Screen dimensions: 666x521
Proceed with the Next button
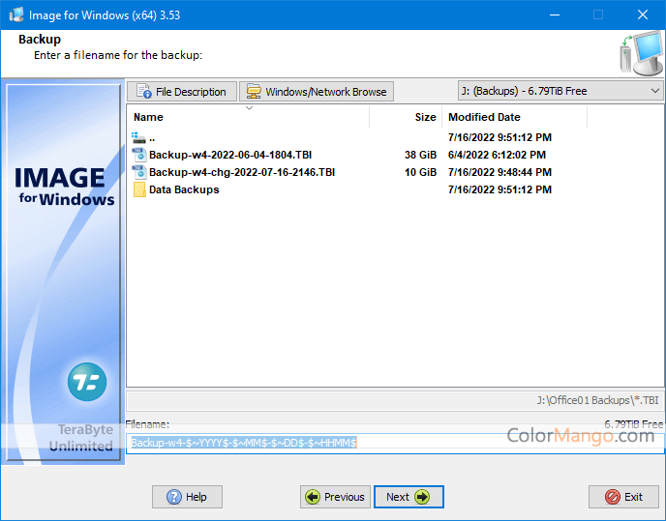(x=408, y=497)
